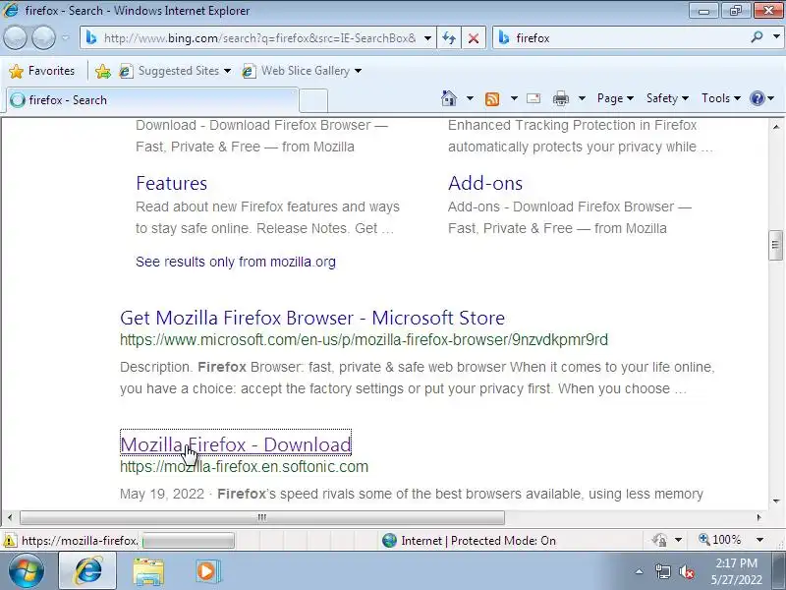The image size is (786, 590).
Task: Open recent pages dropdown beside navigation arrows
Action: [x=66, y=38]
